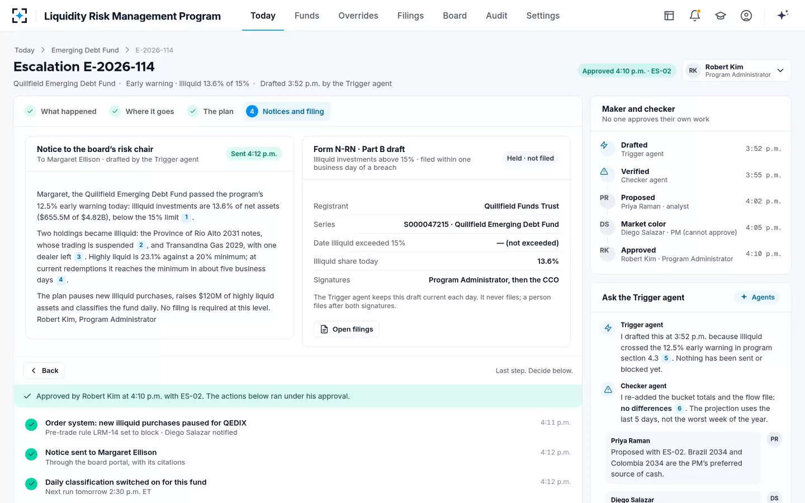
Task: Click the Trigger agent lightning icon in chat
Action: [608, 328]
